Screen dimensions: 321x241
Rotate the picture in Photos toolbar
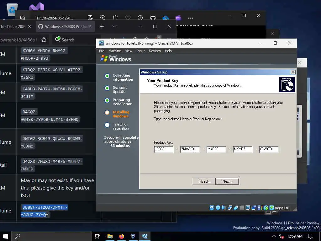[103, 18]
